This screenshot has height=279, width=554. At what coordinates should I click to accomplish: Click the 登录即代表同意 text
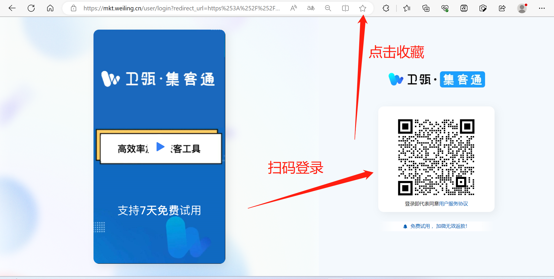click(x=422, y=204)
